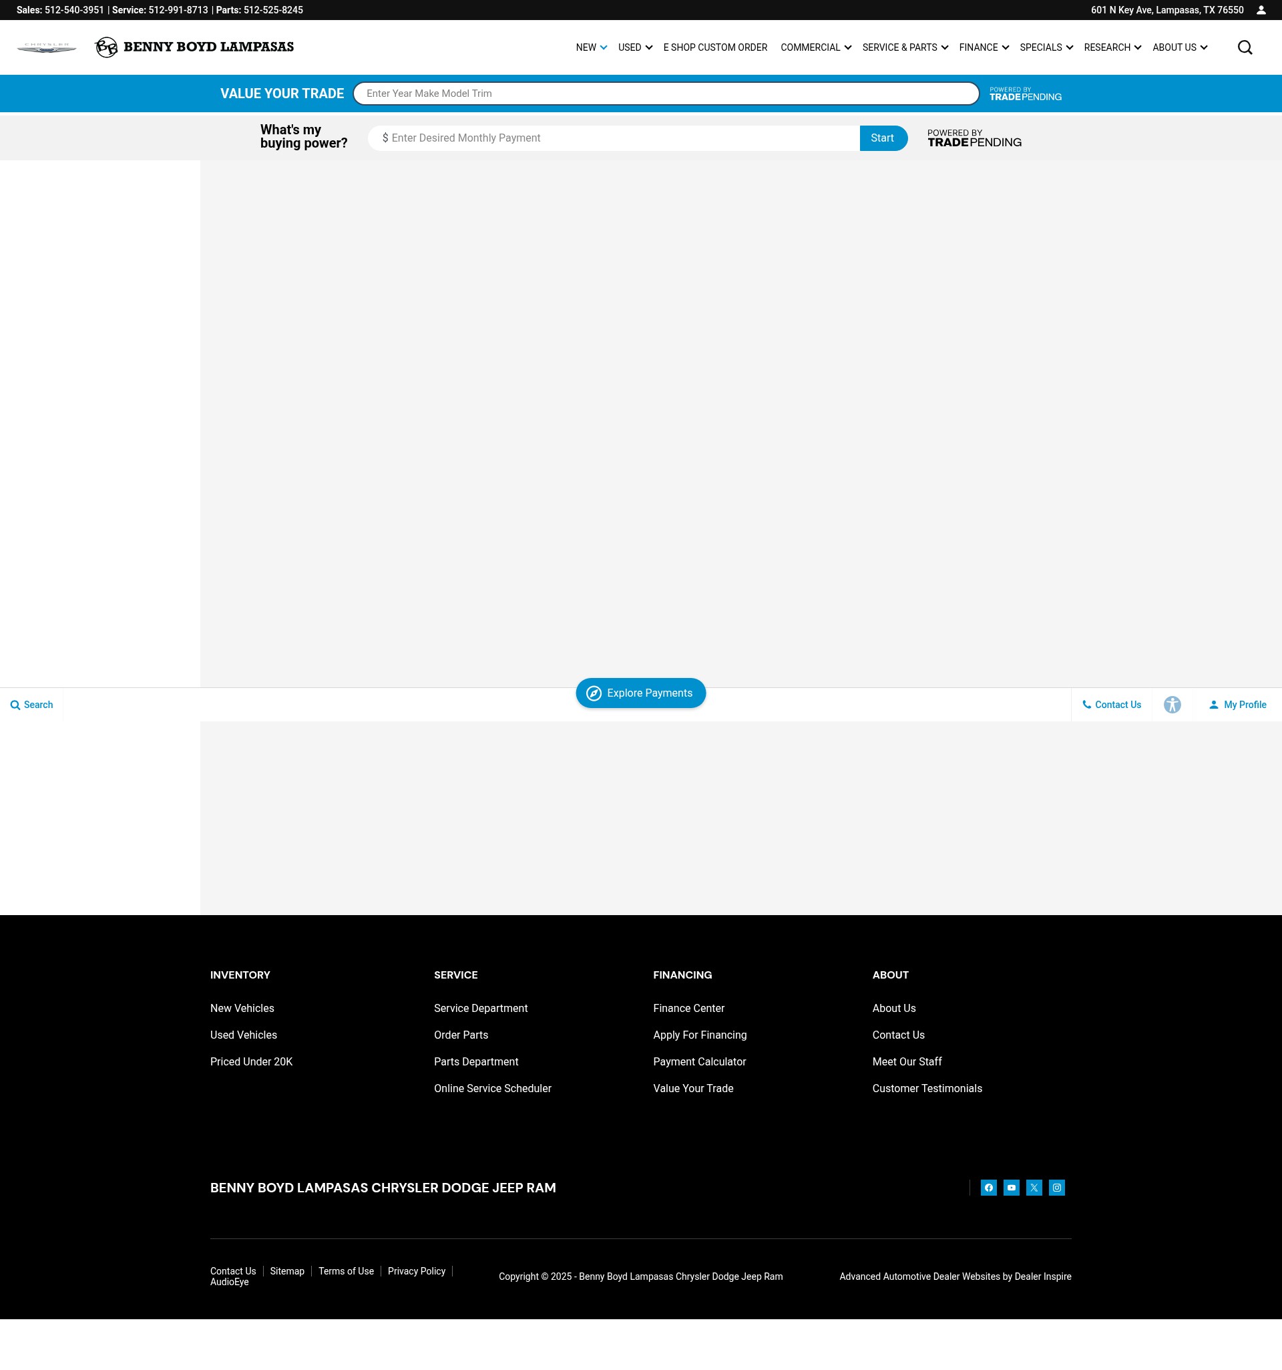
Task: Expand the RESEARCH menu dropdown
Action: [x=1112, y=47]
